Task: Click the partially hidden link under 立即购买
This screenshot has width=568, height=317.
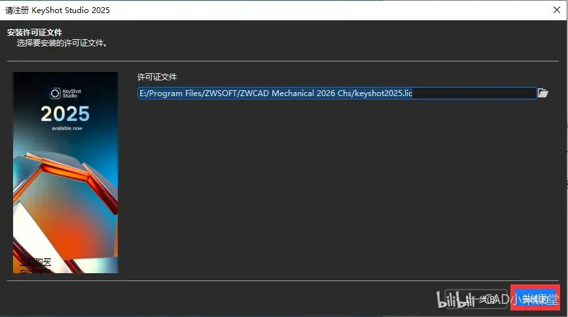Action: (35, 271)
